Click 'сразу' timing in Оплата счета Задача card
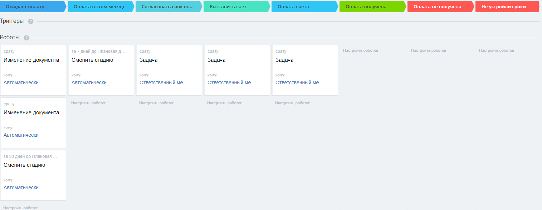 tap(281, 51)
